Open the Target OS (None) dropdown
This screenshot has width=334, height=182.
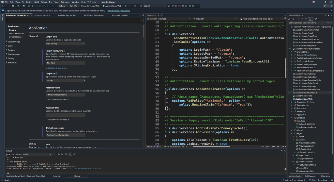pyautogui.click(x=66, y=80)
